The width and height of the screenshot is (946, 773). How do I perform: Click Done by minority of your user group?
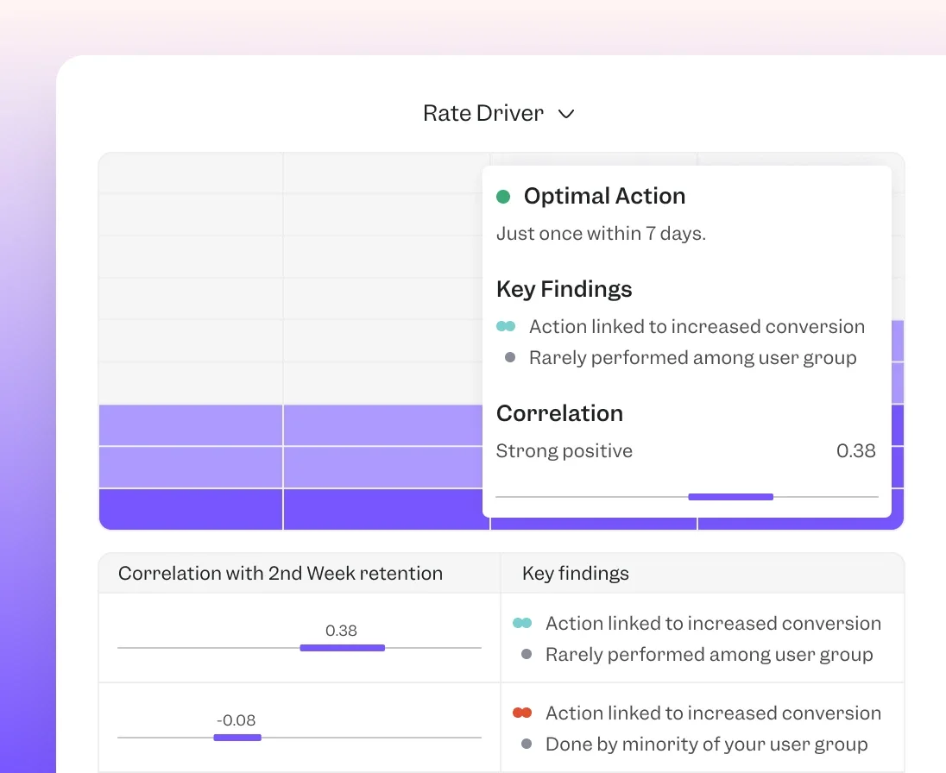click(x=706, y=745)
